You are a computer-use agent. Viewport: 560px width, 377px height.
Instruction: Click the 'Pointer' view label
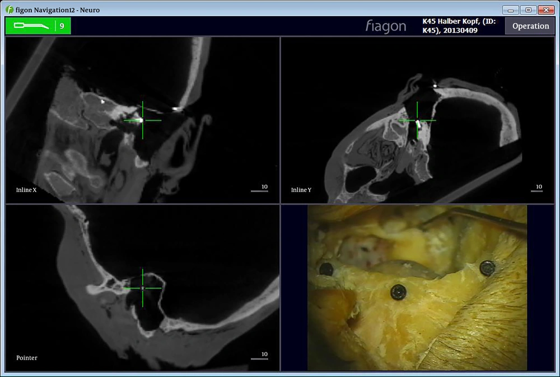(x=27, y=358)
